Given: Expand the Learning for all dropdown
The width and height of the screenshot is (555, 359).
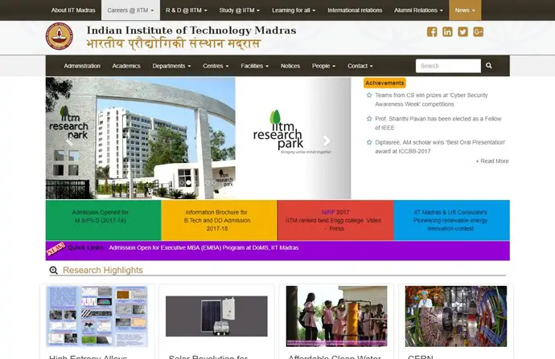Looking at the screenshot, I should tap(294, 10).
